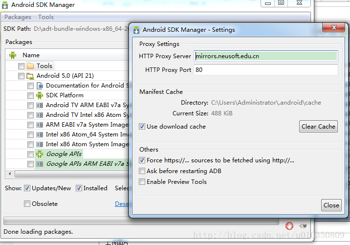Maximize the Android SDK Manager window

click(281, 3)
